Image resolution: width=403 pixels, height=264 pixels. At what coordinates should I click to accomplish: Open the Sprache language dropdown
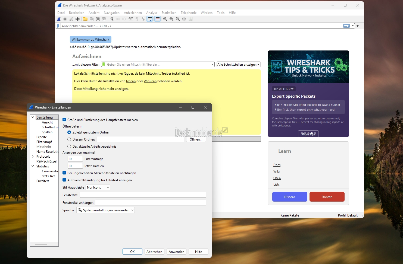tap(106, 210)
